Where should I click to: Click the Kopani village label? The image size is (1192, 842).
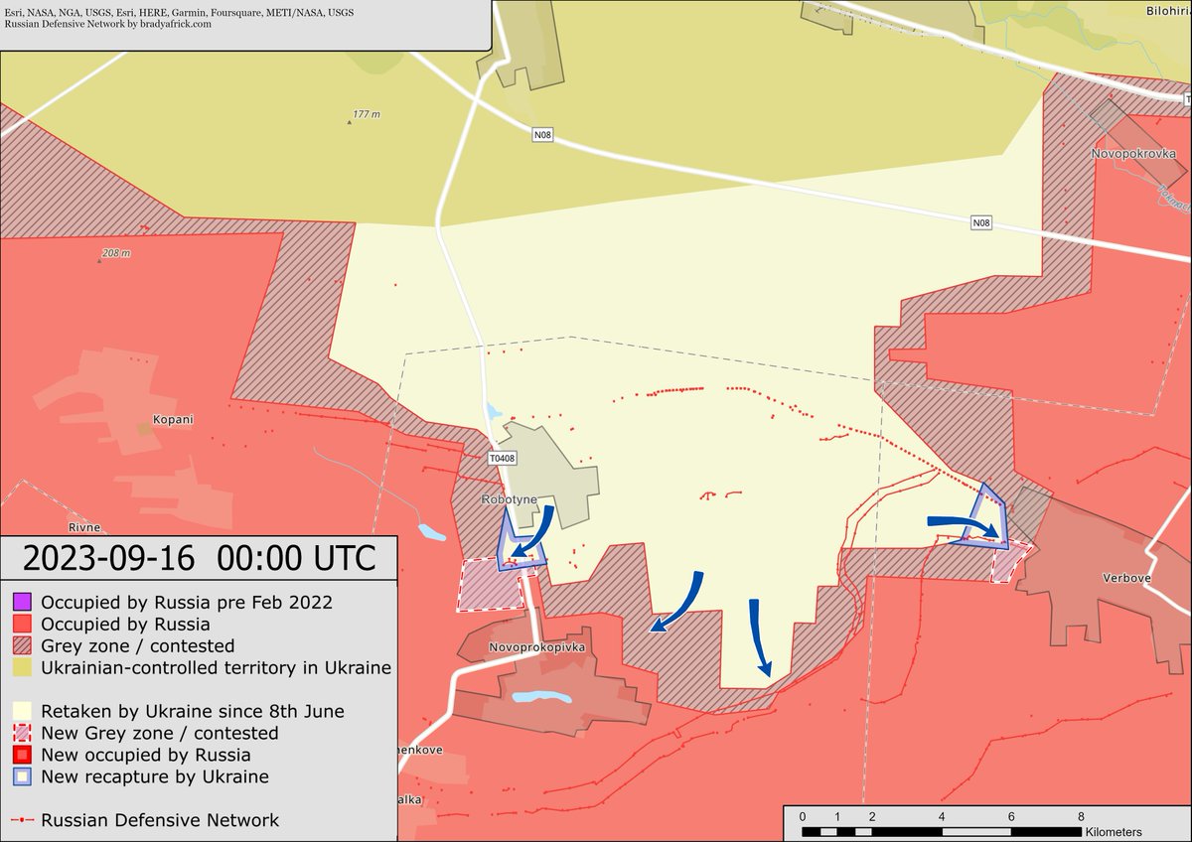(173, 419)
